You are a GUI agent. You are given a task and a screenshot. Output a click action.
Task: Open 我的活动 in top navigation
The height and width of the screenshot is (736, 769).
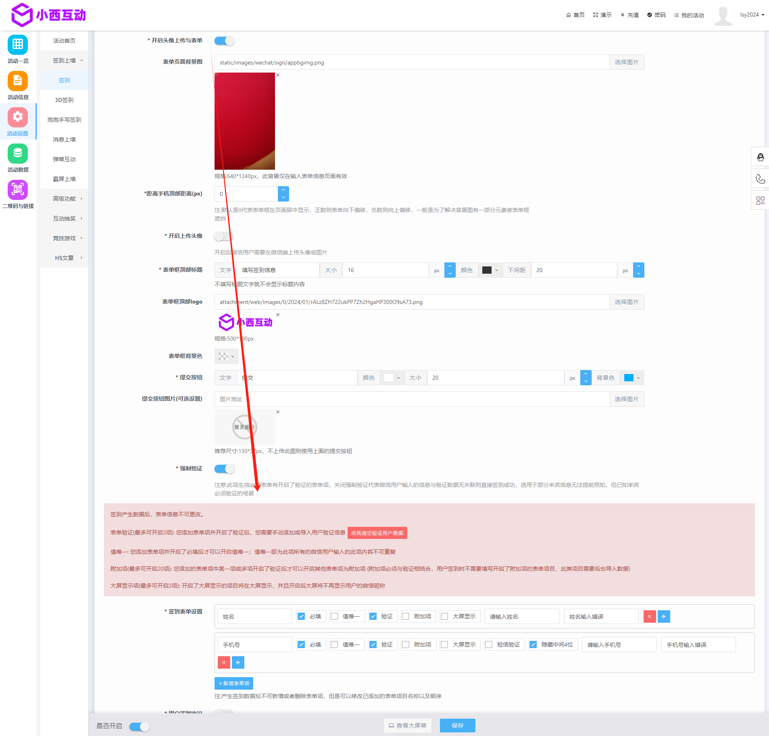(x=689, y=15)
